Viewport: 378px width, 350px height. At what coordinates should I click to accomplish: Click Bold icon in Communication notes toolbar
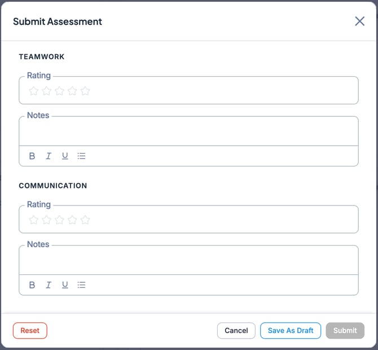[32, 285]
